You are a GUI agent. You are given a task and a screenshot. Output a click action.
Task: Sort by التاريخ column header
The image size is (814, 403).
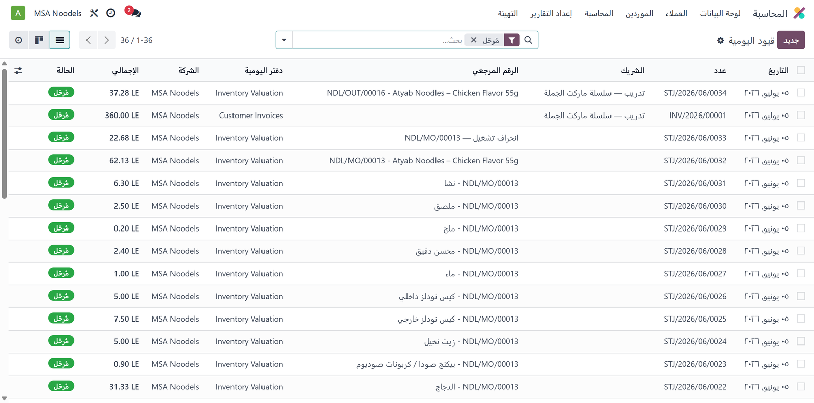point(778,70)
